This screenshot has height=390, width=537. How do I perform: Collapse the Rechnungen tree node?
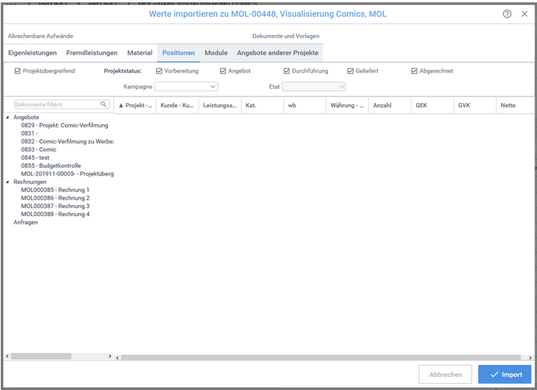8,182
